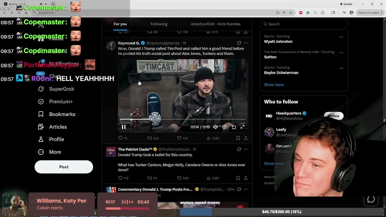Compose new post with Post button
Image resolution: width=386 pixels, height=217 pixels.
(64, 167)
